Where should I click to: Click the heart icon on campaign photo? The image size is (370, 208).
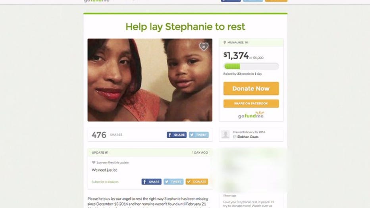[204, 47]
